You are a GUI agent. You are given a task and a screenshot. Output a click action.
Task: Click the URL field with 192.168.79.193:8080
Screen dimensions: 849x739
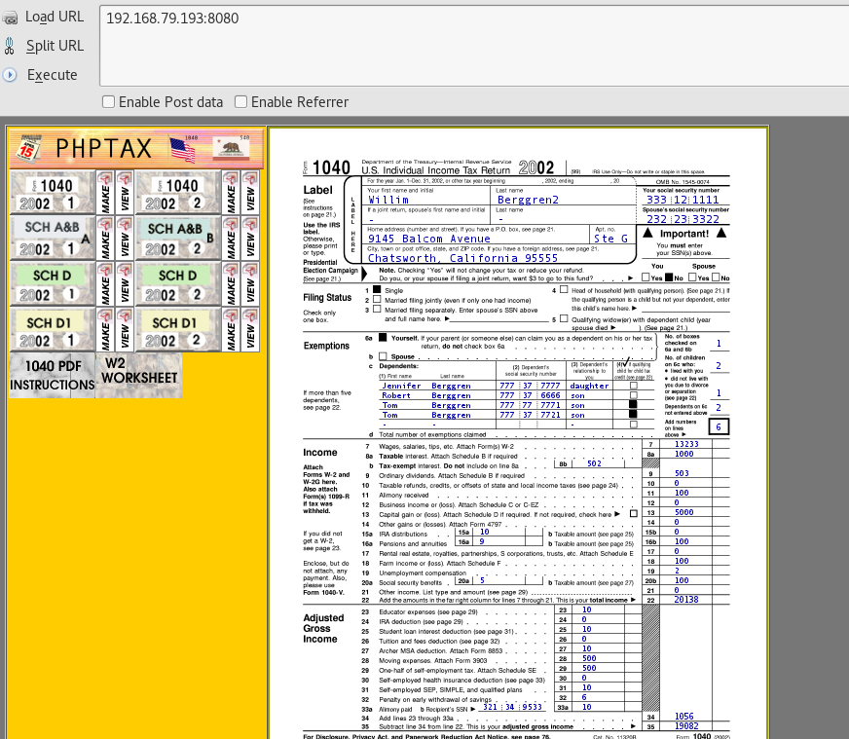pos(474,46)
